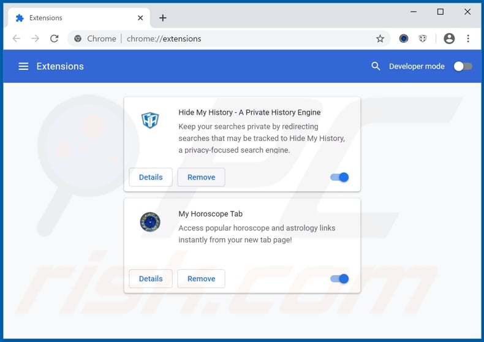484x342 pixels.
Task: Click the My Horoscope Tab zodiac logo
Action: click(x=150, y=222)
